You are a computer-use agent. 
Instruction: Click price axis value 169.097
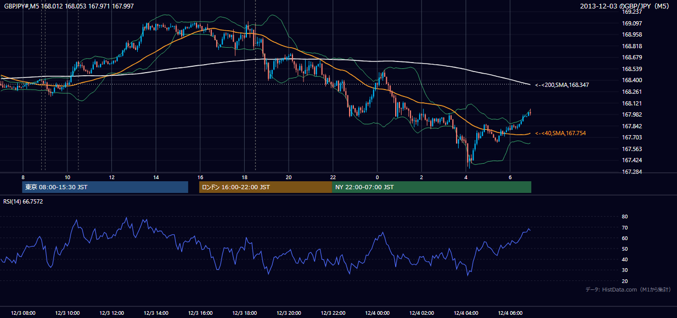click(x=632, y=23)
